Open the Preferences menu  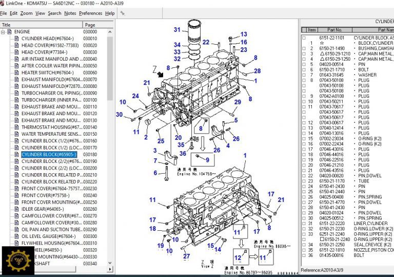pyautogui.click(x=90, y=13)
